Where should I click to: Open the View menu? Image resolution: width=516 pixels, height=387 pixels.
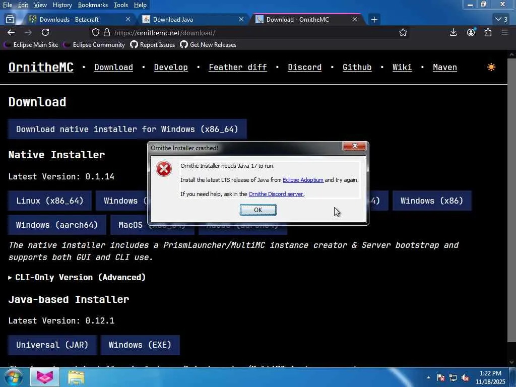coord(40,5)
